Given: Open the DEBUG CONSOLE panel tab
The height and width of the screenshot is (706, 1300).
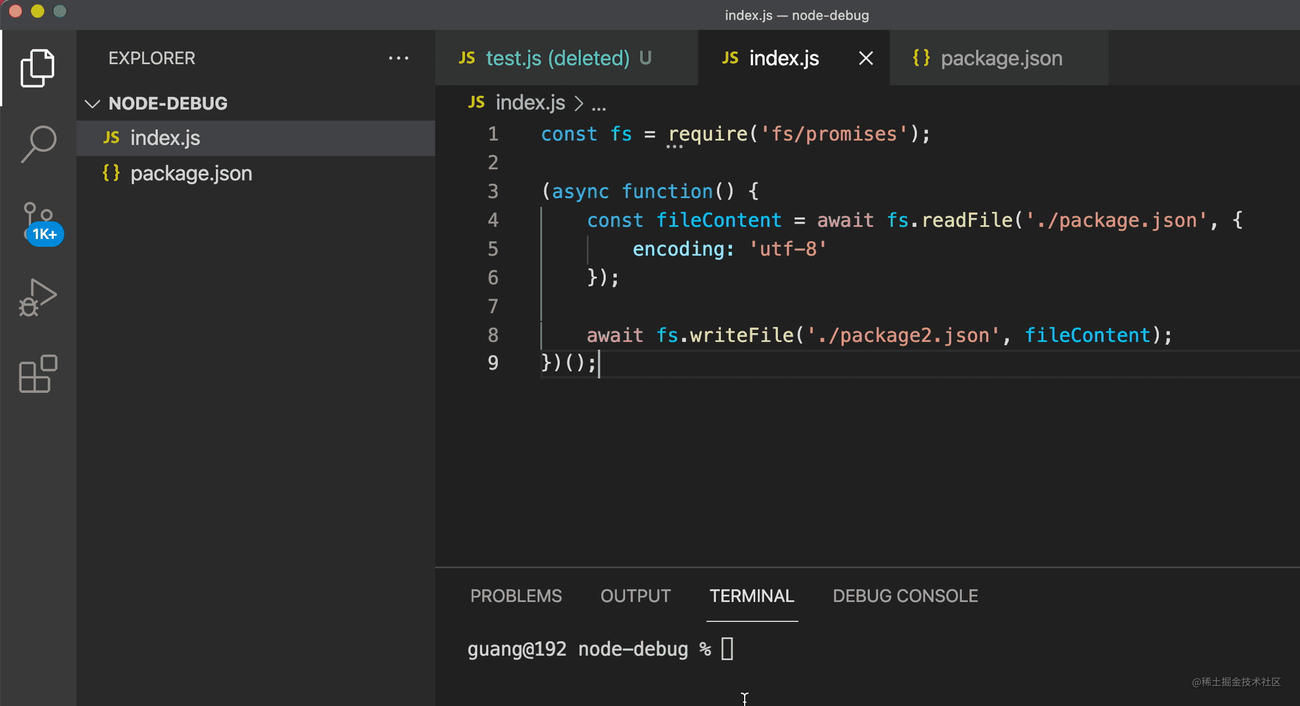Looking at the screenshot, I should pos(905,596).
